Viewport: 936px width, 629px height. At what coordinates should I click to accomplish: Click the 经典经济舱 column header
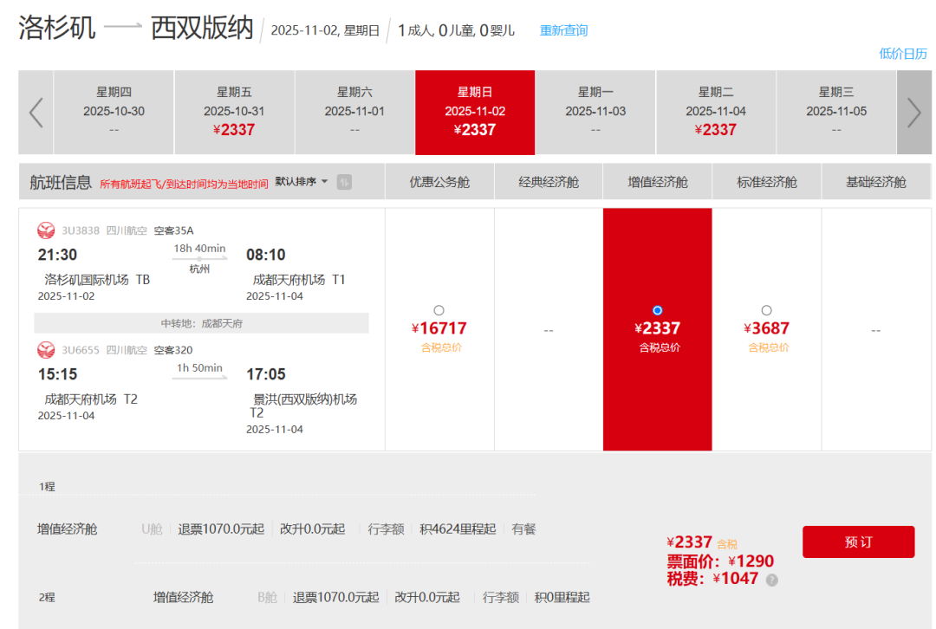[549, 182]
